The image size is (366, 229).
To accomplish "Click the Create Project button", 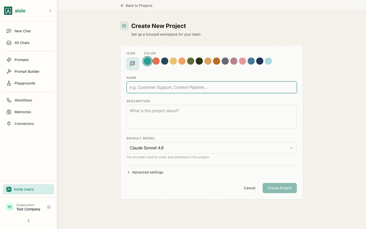I will point(280,188).
